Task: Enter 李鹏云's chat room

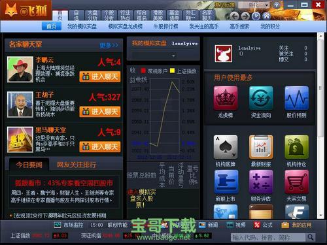Action: 100,76
